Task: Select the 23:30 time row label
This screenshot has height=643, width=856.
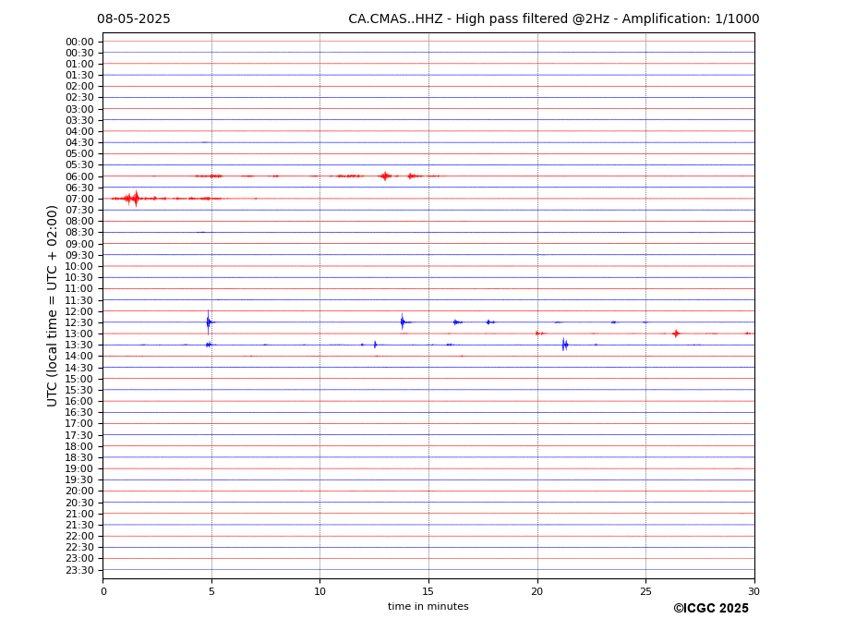Action: (79, 570)
